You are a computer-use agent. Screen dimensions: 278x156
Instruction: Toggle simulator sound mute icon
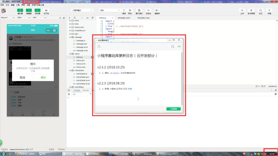(x=60, y=18)
